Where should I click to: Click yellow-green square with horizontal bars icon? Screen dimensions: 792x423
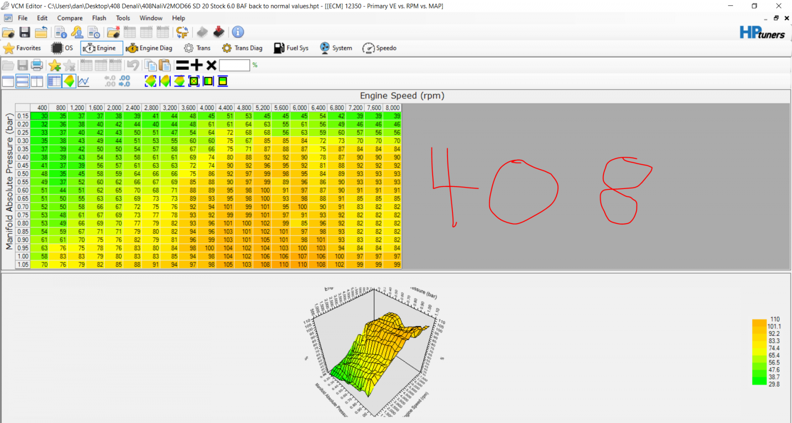pos(223,81)
